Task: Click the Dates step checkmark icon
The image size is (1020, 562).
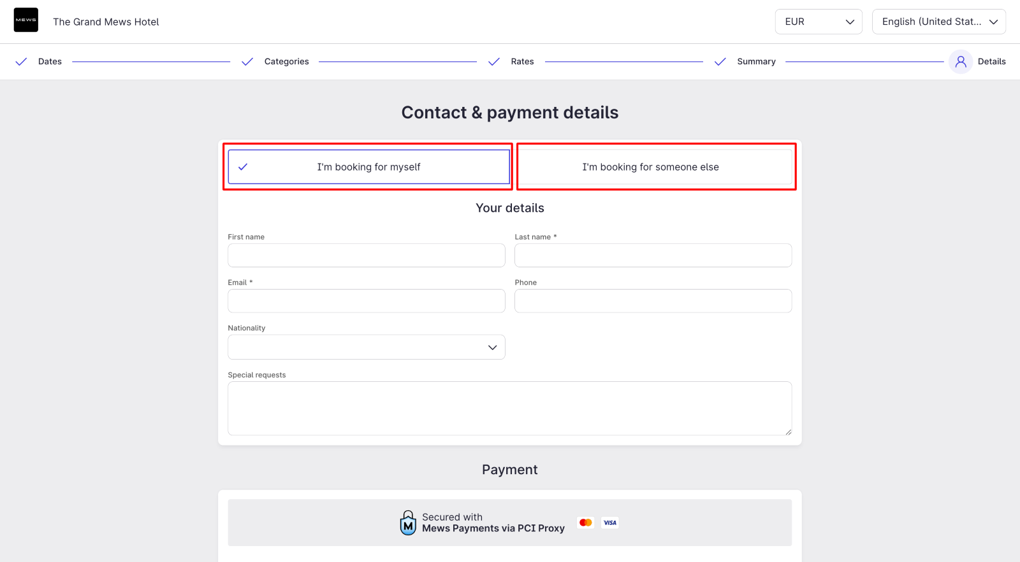Action: click(21, 62)
